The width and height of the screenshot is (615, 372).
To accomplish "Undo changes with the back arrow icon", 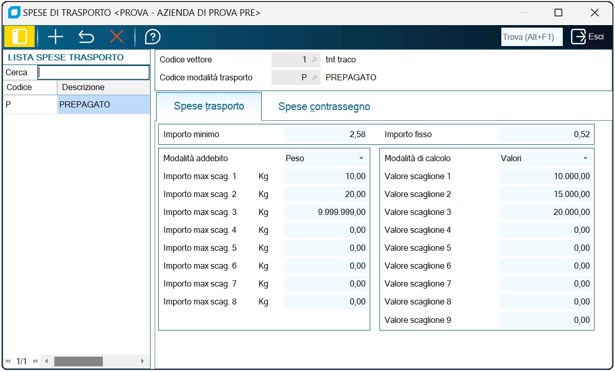I will (x=86, y=37).
